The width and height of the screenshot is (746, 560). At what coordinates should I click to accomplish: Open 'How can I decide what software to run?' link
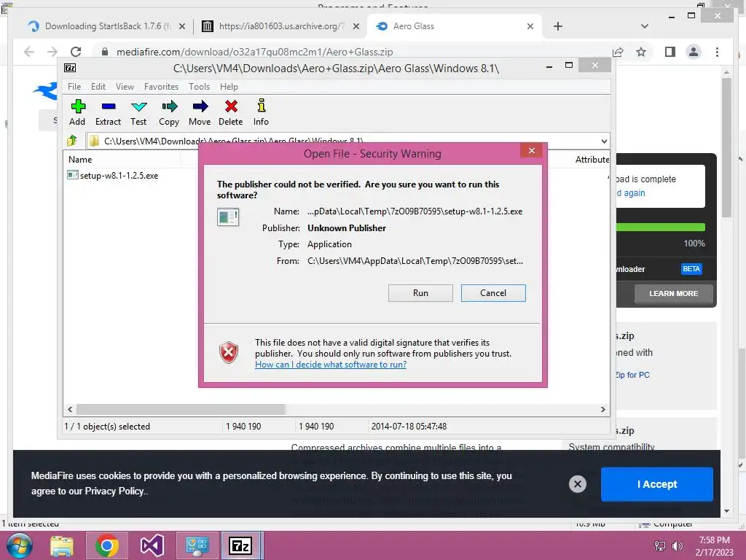(x=331, y=365)
